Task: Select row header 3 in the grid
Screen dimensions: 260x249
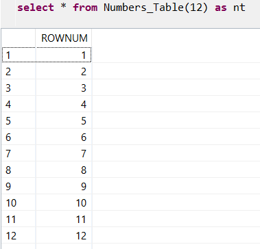Action: tap(19, 88)
